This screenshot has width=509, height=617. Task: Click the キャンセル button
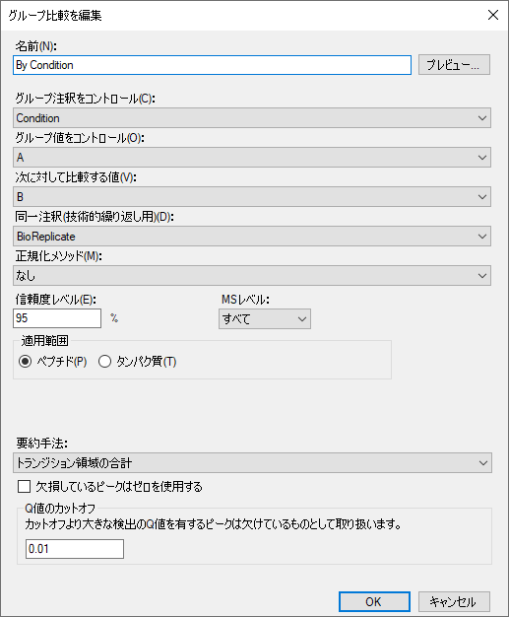coord(454,601)
